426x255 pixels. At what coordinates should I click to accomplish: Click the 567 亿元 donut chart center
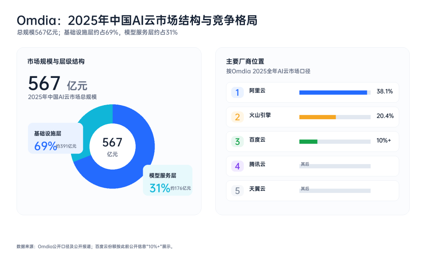click(x=112, y=147)
